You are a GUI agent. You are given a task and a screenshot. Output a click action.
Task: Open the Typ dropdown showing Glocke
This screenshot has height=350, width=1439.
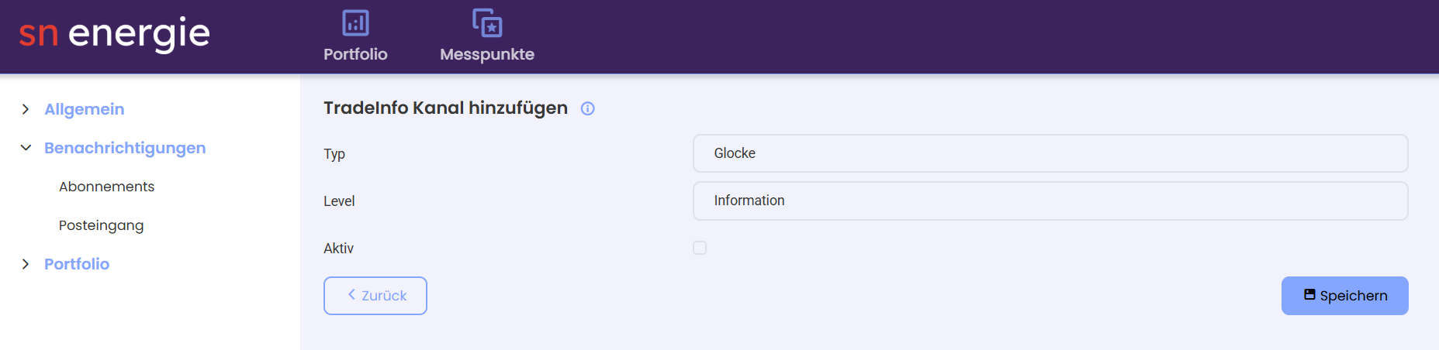pyautogui.click(x=1050, y=153)
